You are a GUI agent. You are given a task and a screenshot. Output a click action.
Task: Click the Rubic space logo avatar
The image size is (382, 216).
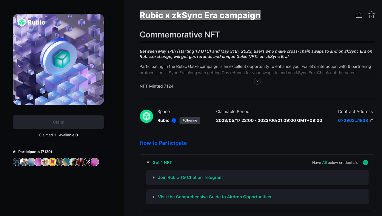point(146,116)
